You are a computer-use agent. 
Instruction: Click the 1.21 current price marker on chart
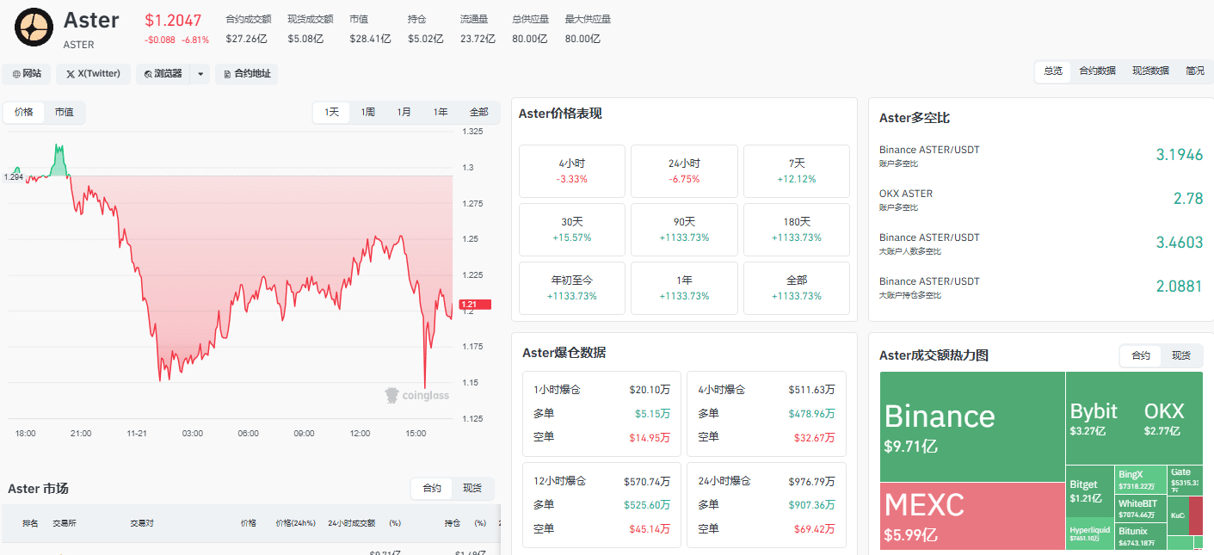click(x=475, y=305)
